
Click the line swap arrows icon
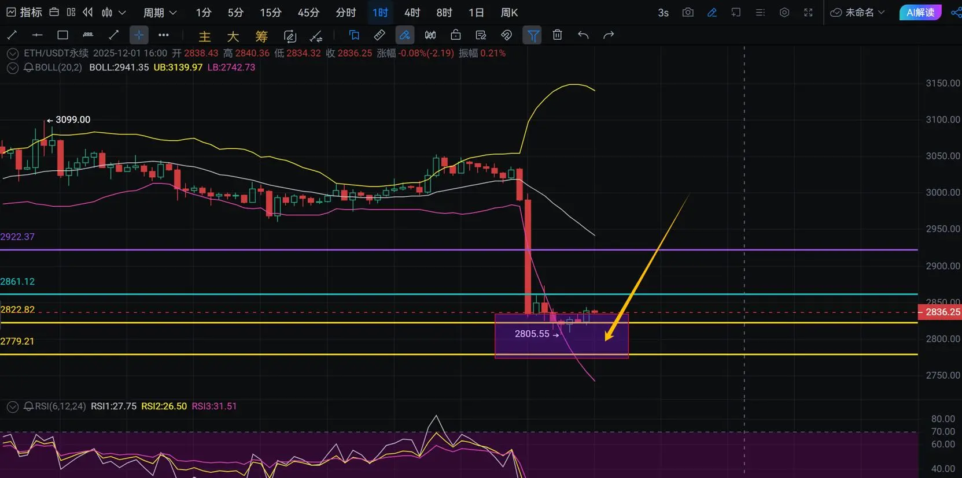pyautogui.click(x=316, y=36)
